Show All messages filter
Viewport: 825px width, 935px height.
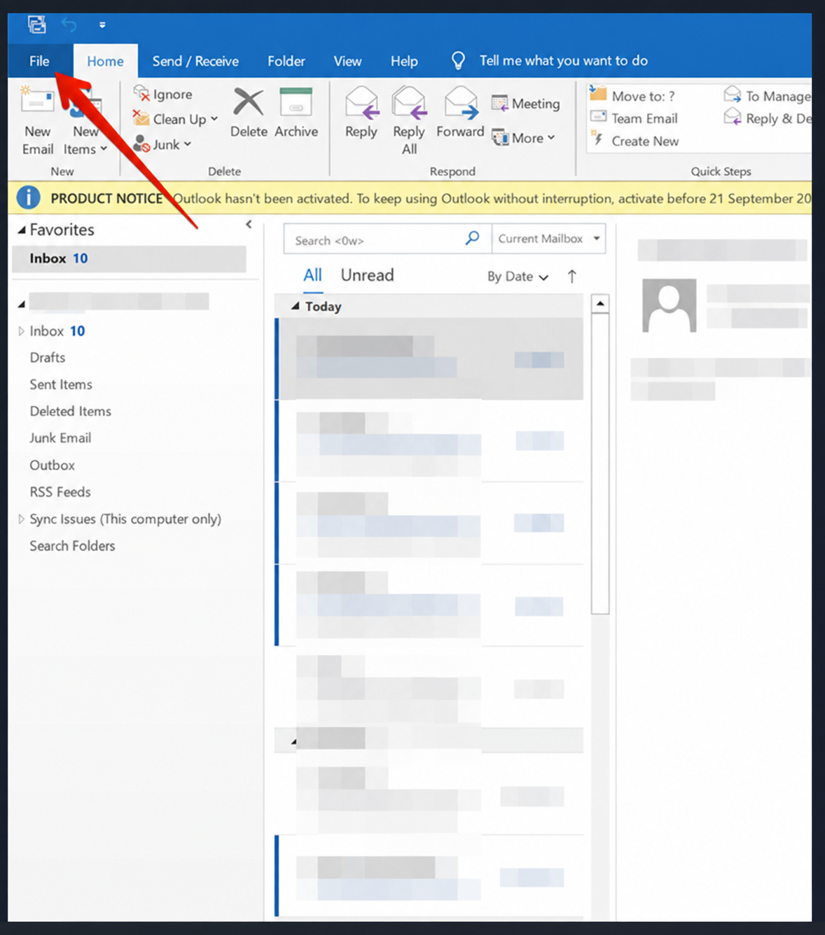(x=312, y=275)
